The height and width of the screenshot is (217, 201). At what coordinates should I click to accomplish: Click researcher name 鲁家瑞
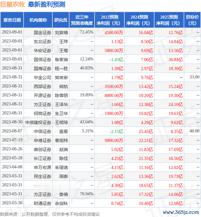pyautogui.click(x=61, y=60)
